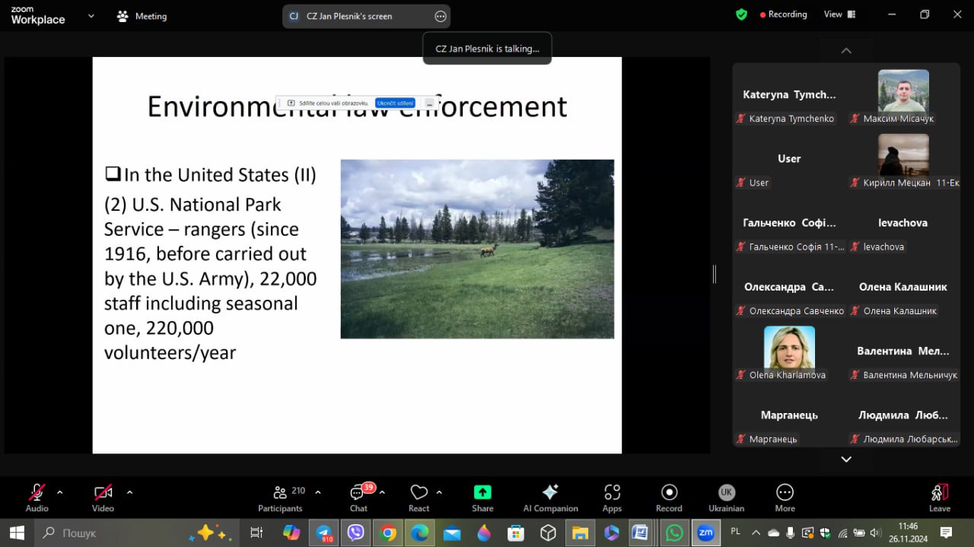The height and width of the screenshot is (547, 974).
Task: Expand the Audio options caret
Action: pos(60,492)
